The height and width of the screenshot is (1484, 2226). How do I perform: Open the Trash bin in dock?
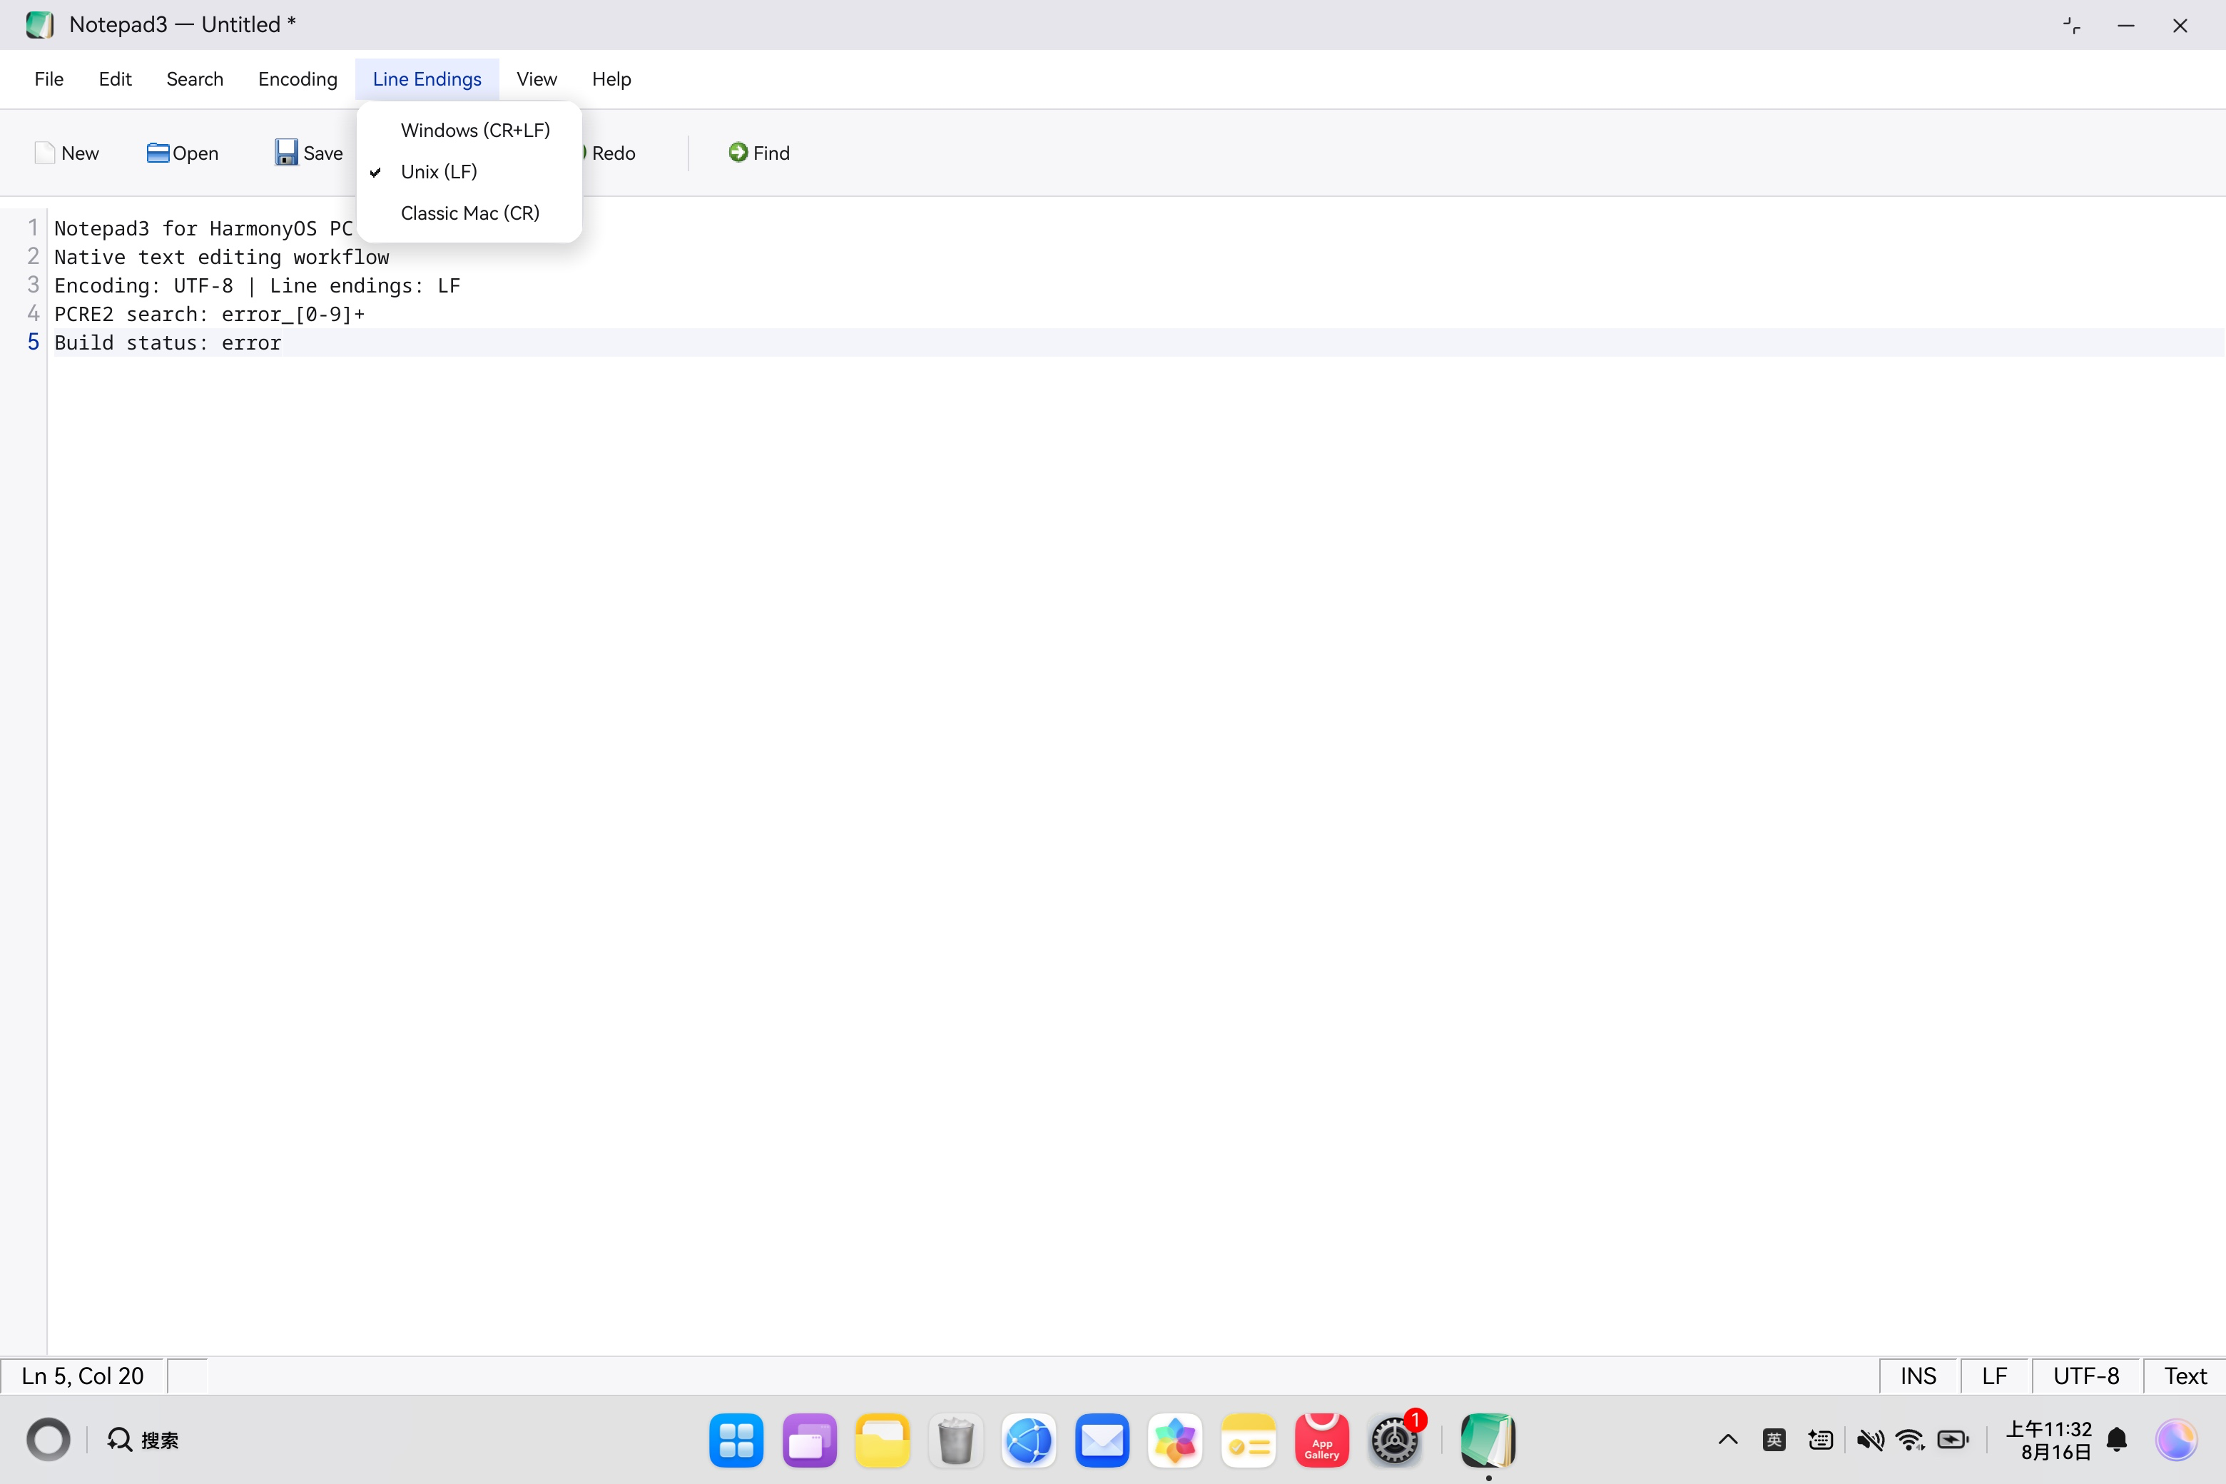click(x=956, y=1440)
